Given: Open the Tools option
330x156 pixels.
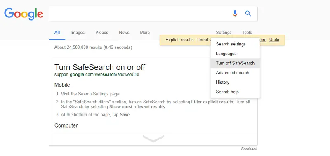Looking at the screenshot, I should (x=247, y=33).
